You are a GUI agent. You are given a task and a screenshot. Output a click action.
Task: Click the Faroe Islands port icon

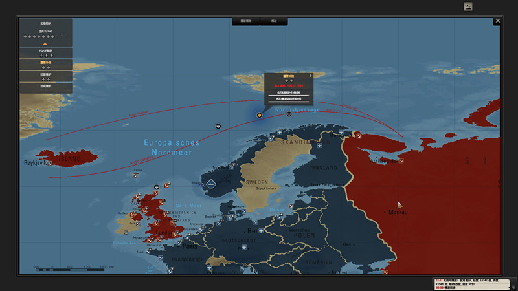click(135, 175)
